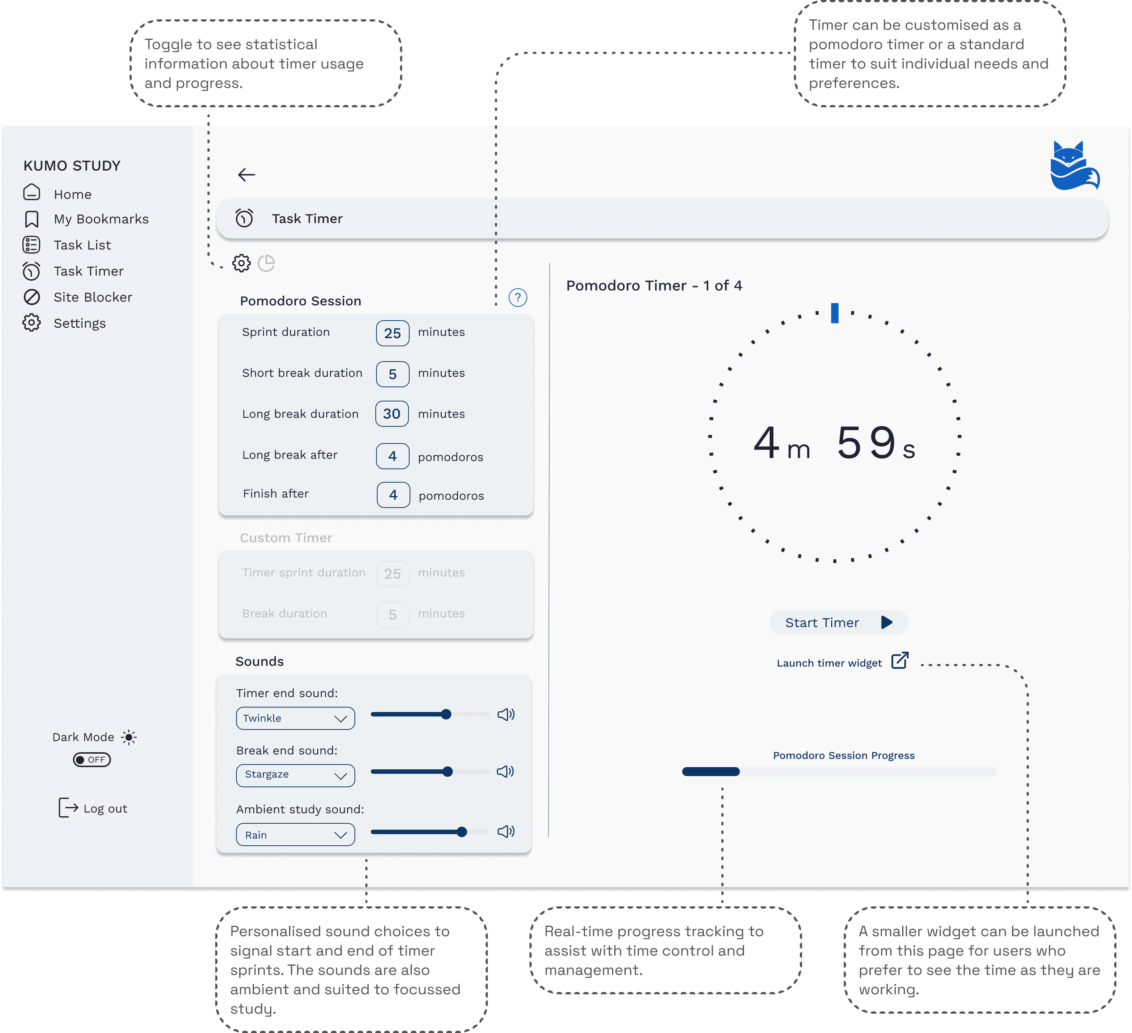1132x1033 pixels.
Task: Expand the Twinkle timer end sound dropdown
Action: [x=295, y=718]
